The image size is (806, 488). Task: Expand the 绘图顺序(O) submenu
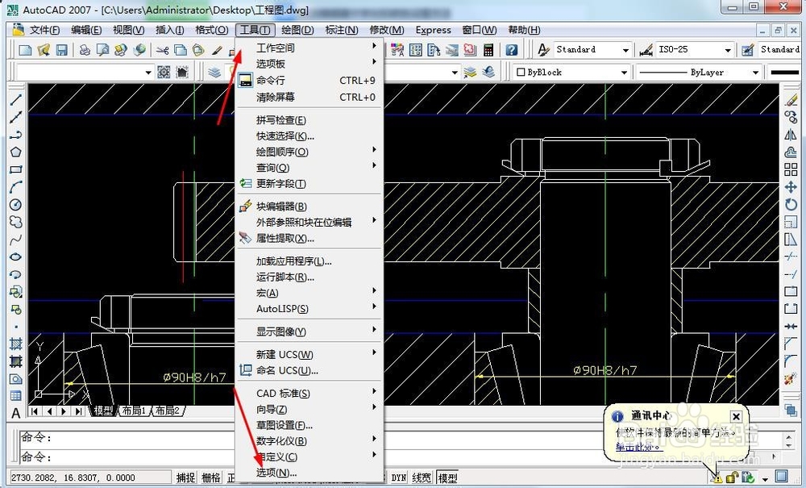[x=310, y=152]
